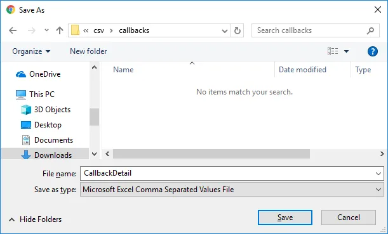
Task: Click the folder icon in address bar
Action: pyautogui.click(x=75, y=30)
